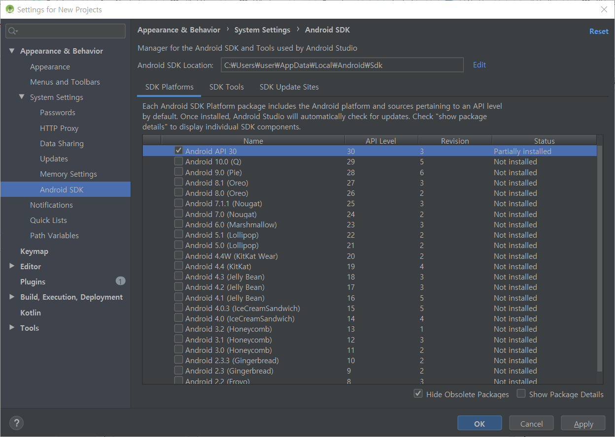Click the OK button
615x437 pixels.
(x=479, y=423)
